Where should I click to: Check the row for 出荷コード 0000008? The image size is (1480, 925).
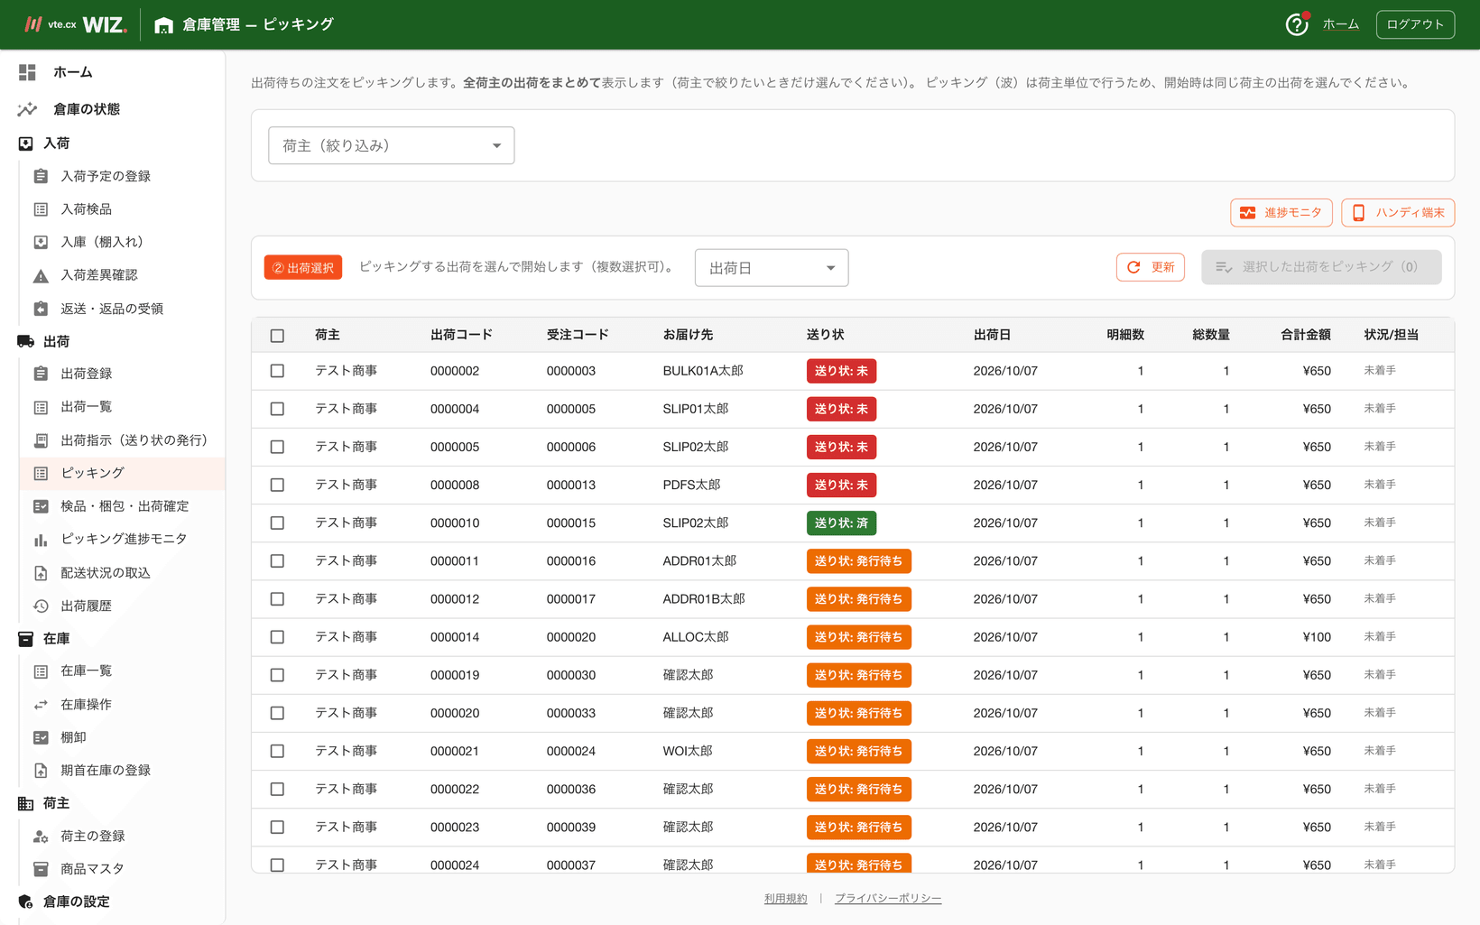click(277, 485)
